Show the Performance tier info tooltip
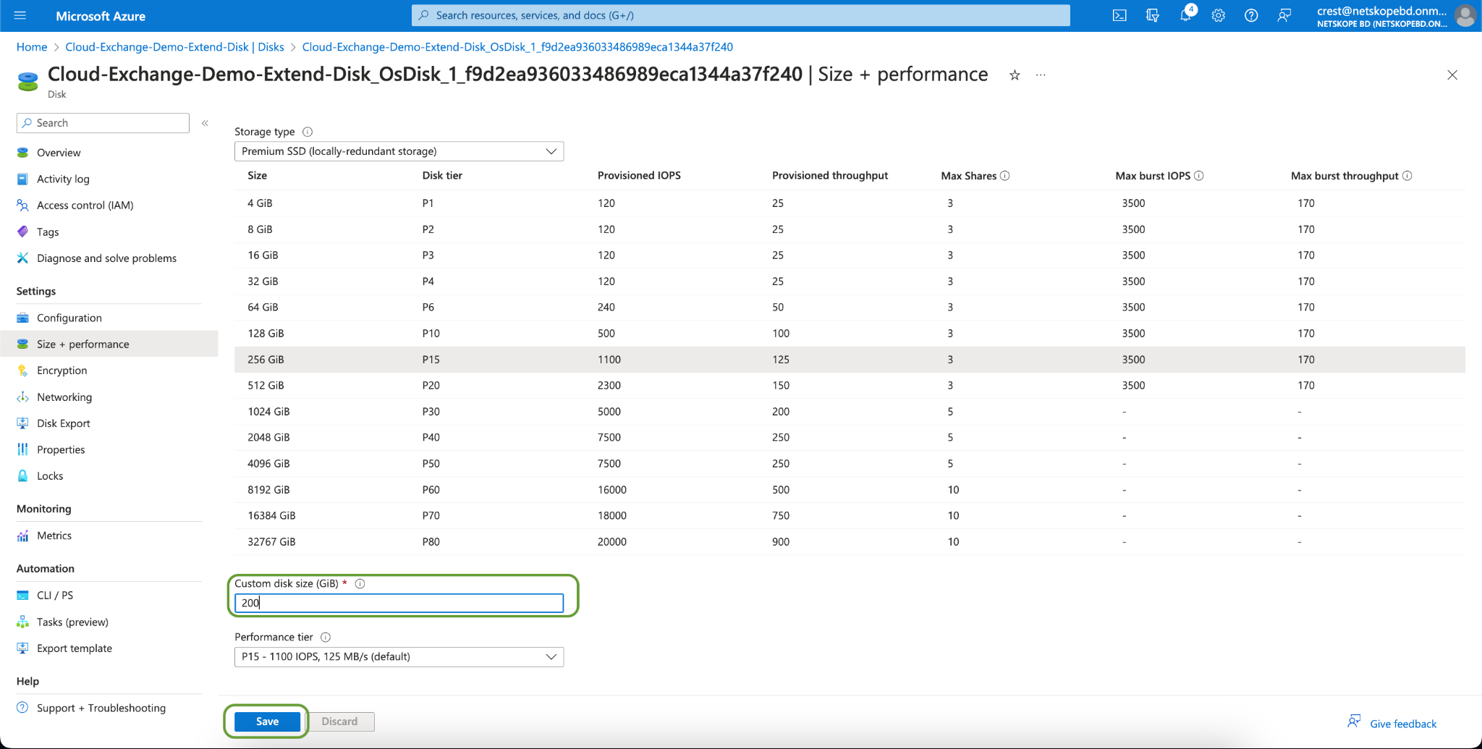 326,637
